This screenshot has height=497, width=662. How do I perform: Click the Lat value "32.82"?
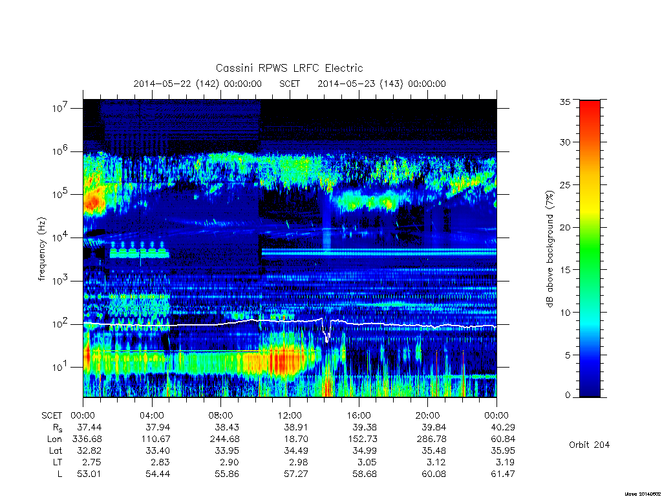click(x=89, y=450)
